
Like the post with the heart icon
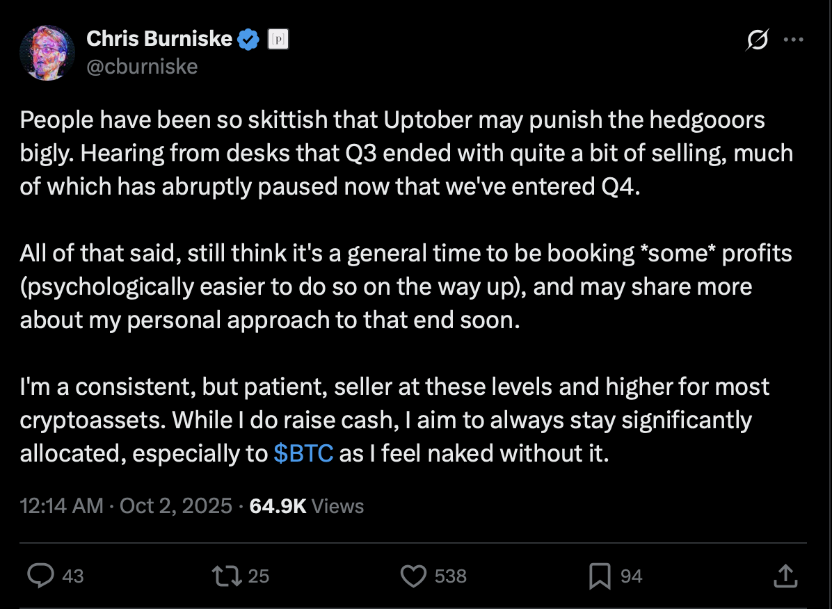414,576
